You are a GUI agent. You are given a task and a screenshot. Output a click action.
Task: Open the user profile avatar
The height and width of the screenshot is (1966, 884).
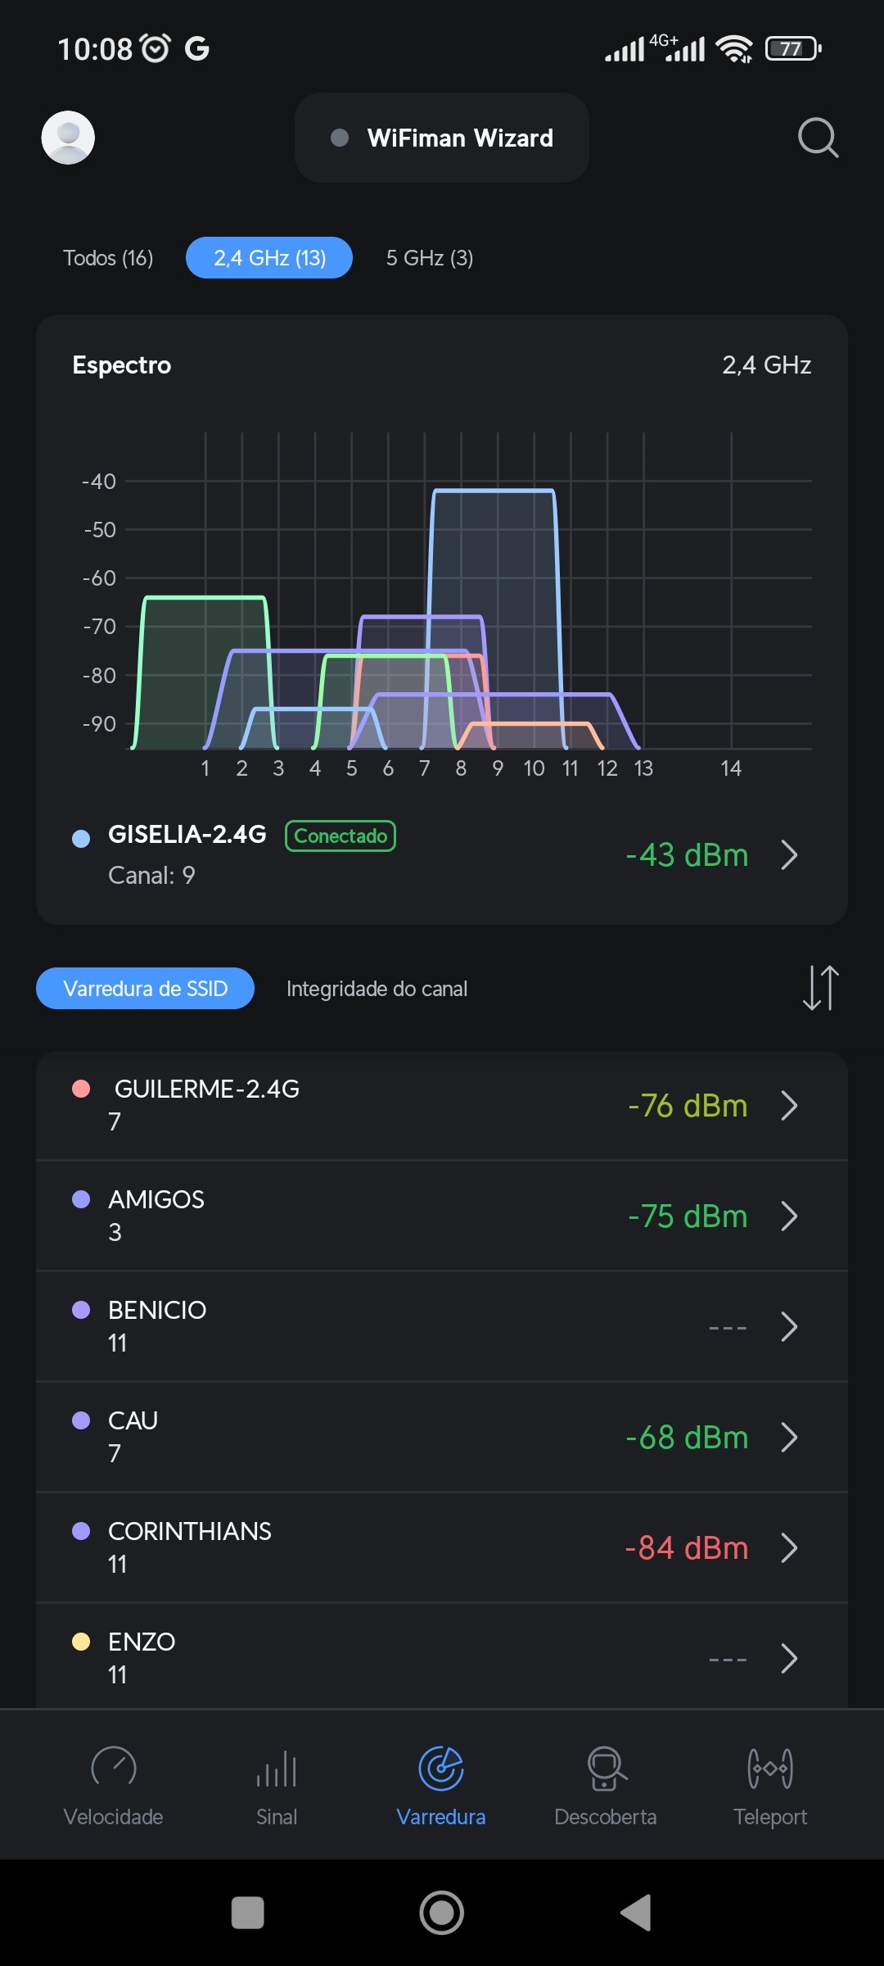[68, 138]
